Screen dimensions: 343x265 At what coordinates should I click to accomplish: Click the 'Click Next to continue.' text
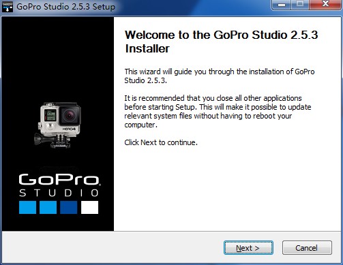(161, 142)
